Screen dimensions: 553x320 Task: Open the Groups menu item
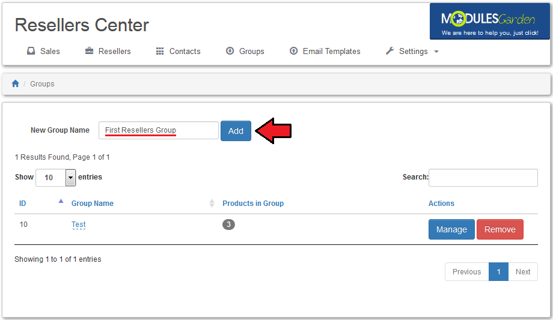point(245,51)
